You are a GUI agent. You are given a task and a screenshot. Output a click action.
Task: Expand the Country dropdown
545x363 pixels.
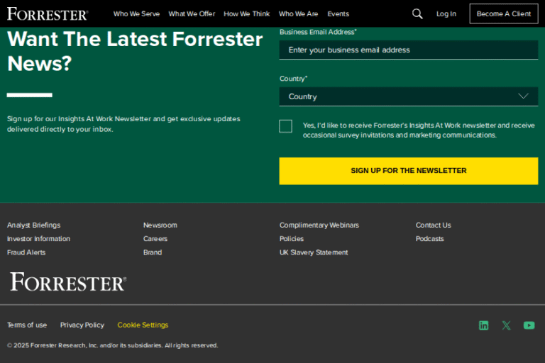[408, 96]
